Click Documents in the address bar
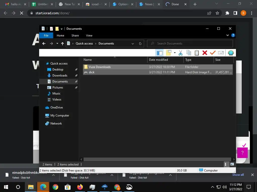The height and width of the screenshot is (192, 257). coord(106,43)
